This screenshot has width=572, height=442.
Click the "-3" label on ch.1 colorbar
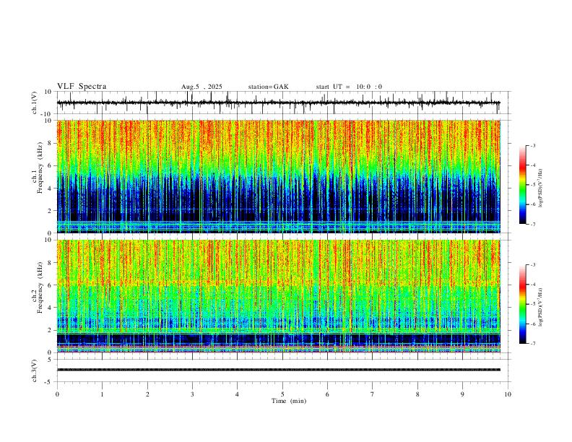532,145
